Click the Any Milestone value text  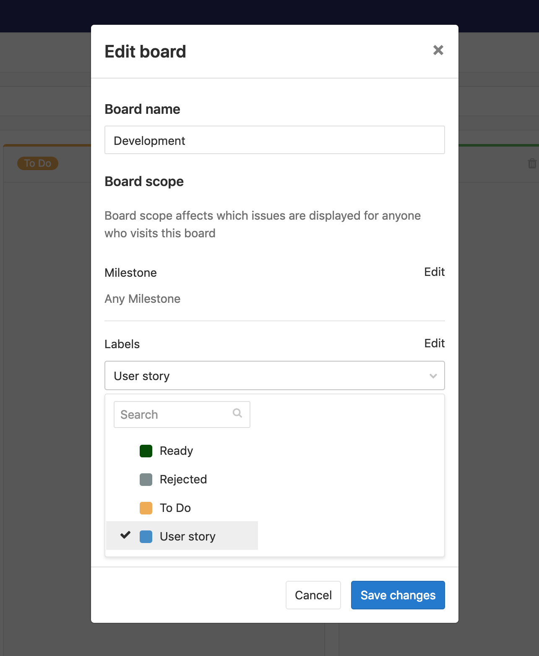(x=143, y=299)
